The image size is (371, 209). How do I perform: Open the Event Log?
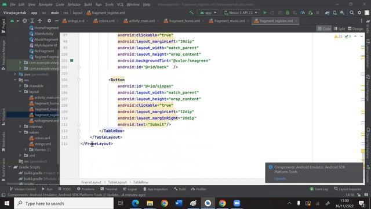click(319, 189)
